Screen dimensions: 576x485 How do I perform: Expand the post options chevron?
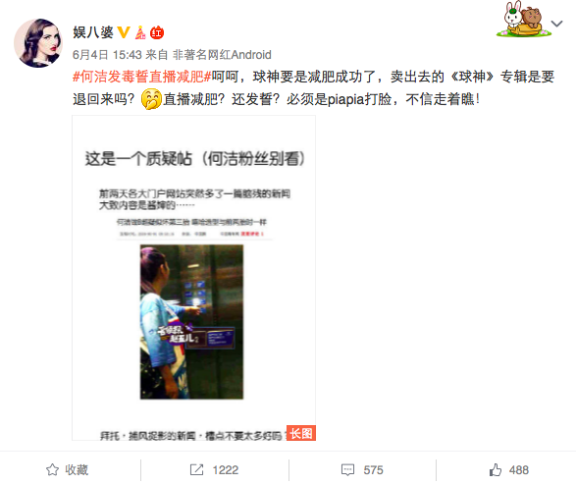coord(557,24)
